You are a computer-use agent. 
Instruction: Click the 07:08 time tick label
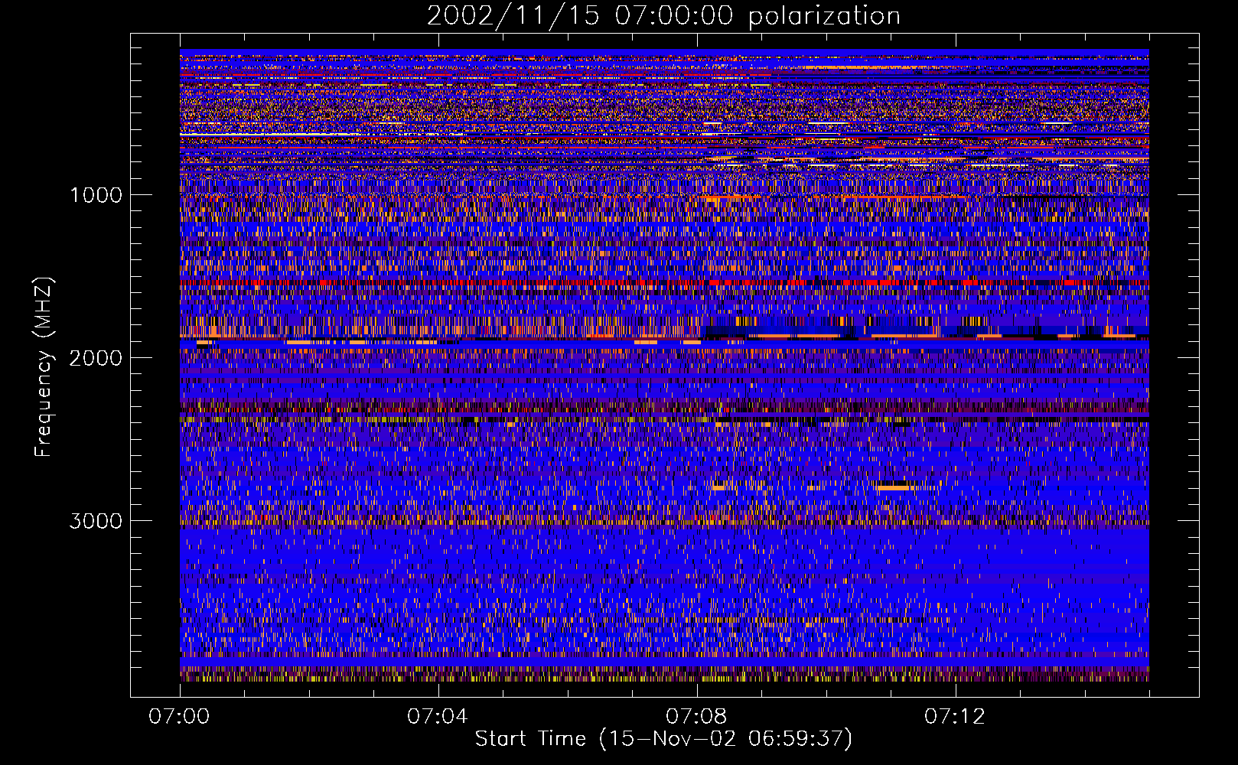click(x=696, y=717)
